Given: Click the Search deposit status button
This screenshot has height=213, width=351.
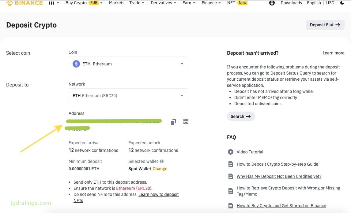Looking at the screenshot, I should (x=241, y=116).
